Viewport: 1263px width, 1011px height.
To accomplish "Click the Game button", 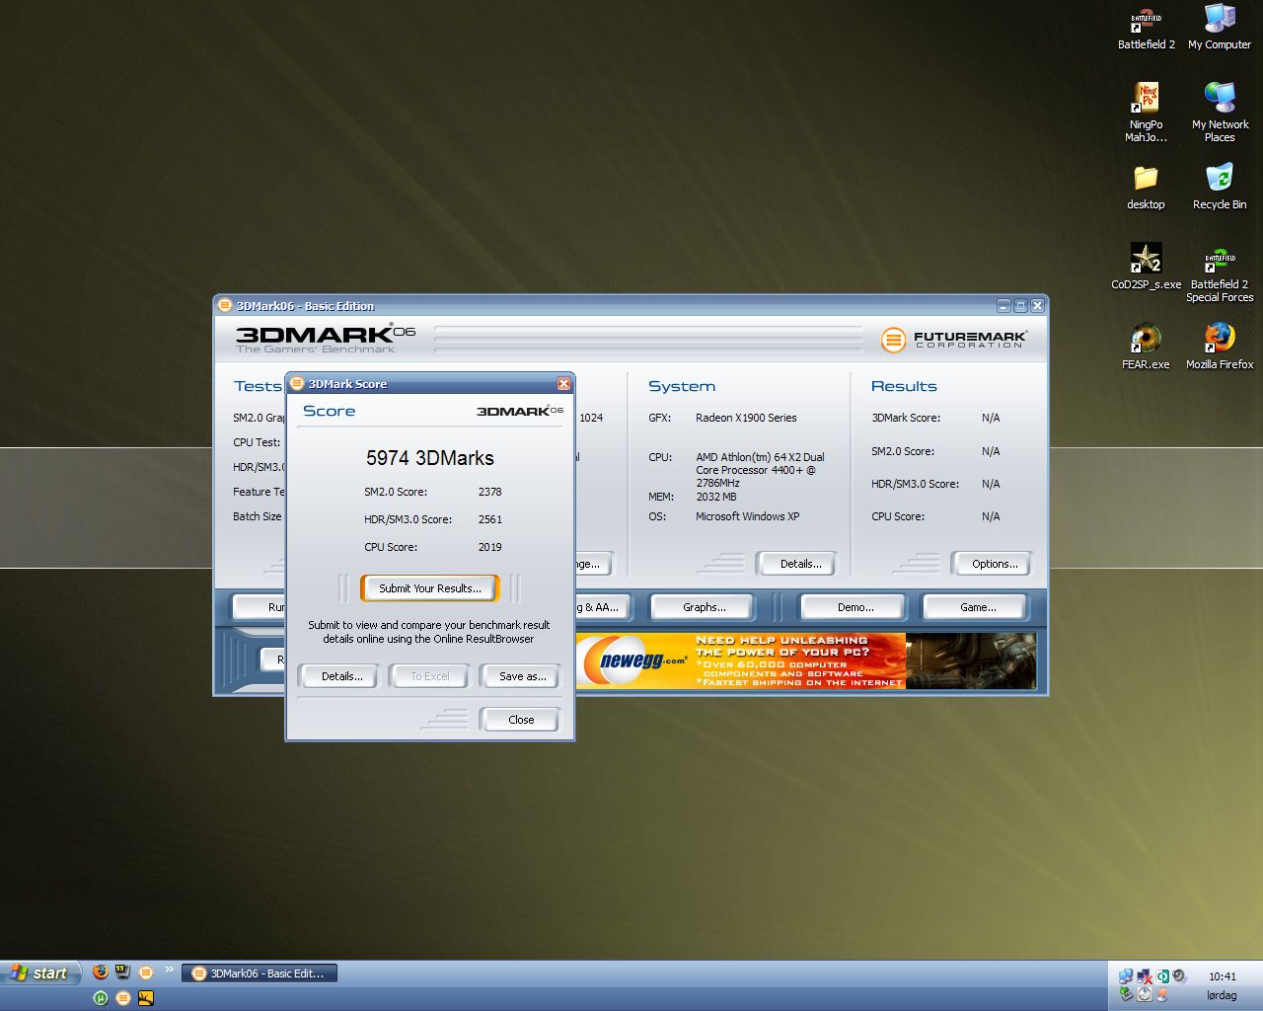I will (x=977, y=607).
